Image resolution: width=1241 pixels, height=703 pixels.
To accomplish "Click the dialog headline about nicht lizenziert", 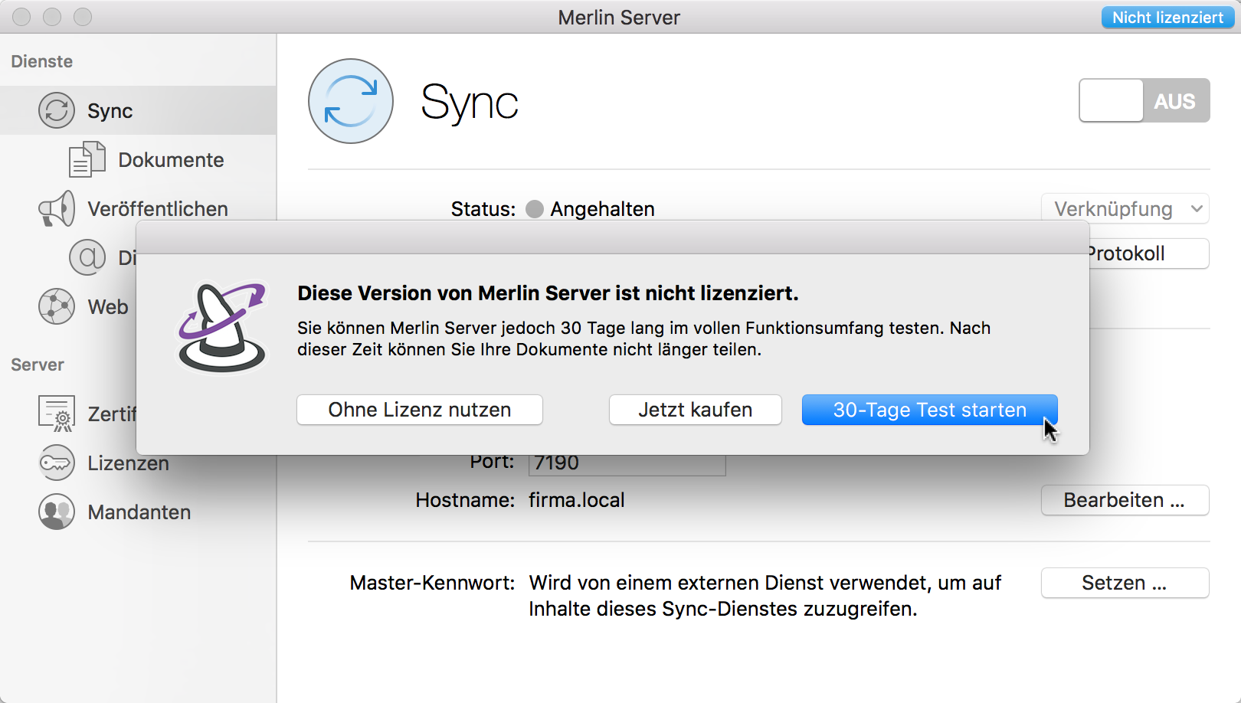I will coord(548,293).
